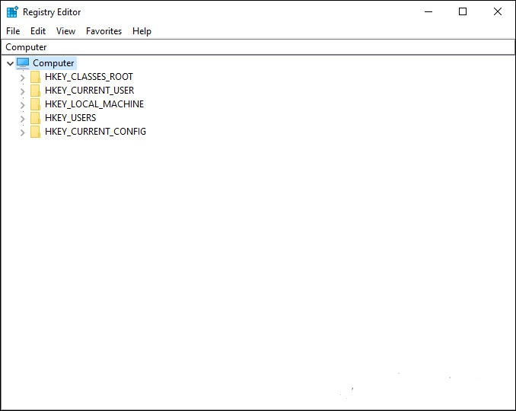Open the View menu

point(65,31)
